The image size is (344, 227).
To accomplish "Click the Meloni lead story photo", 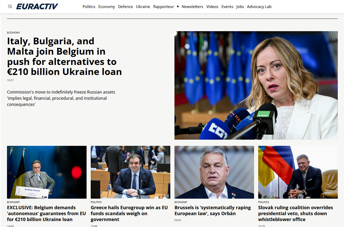I will [x=256, y=85].
